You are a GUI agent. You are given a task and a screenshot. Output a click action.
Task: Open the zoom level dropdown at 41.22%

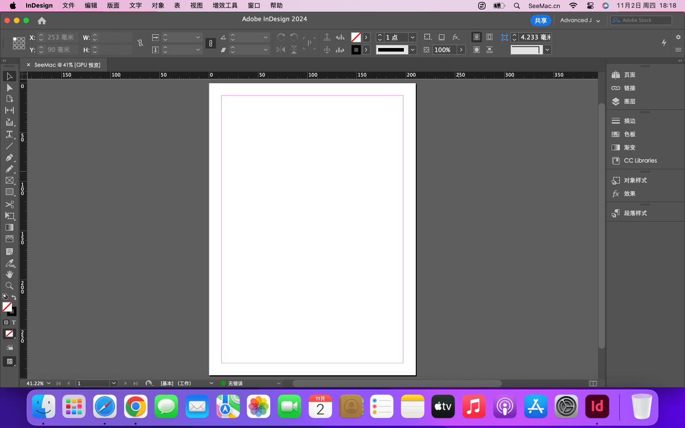[x=49, y=383]
